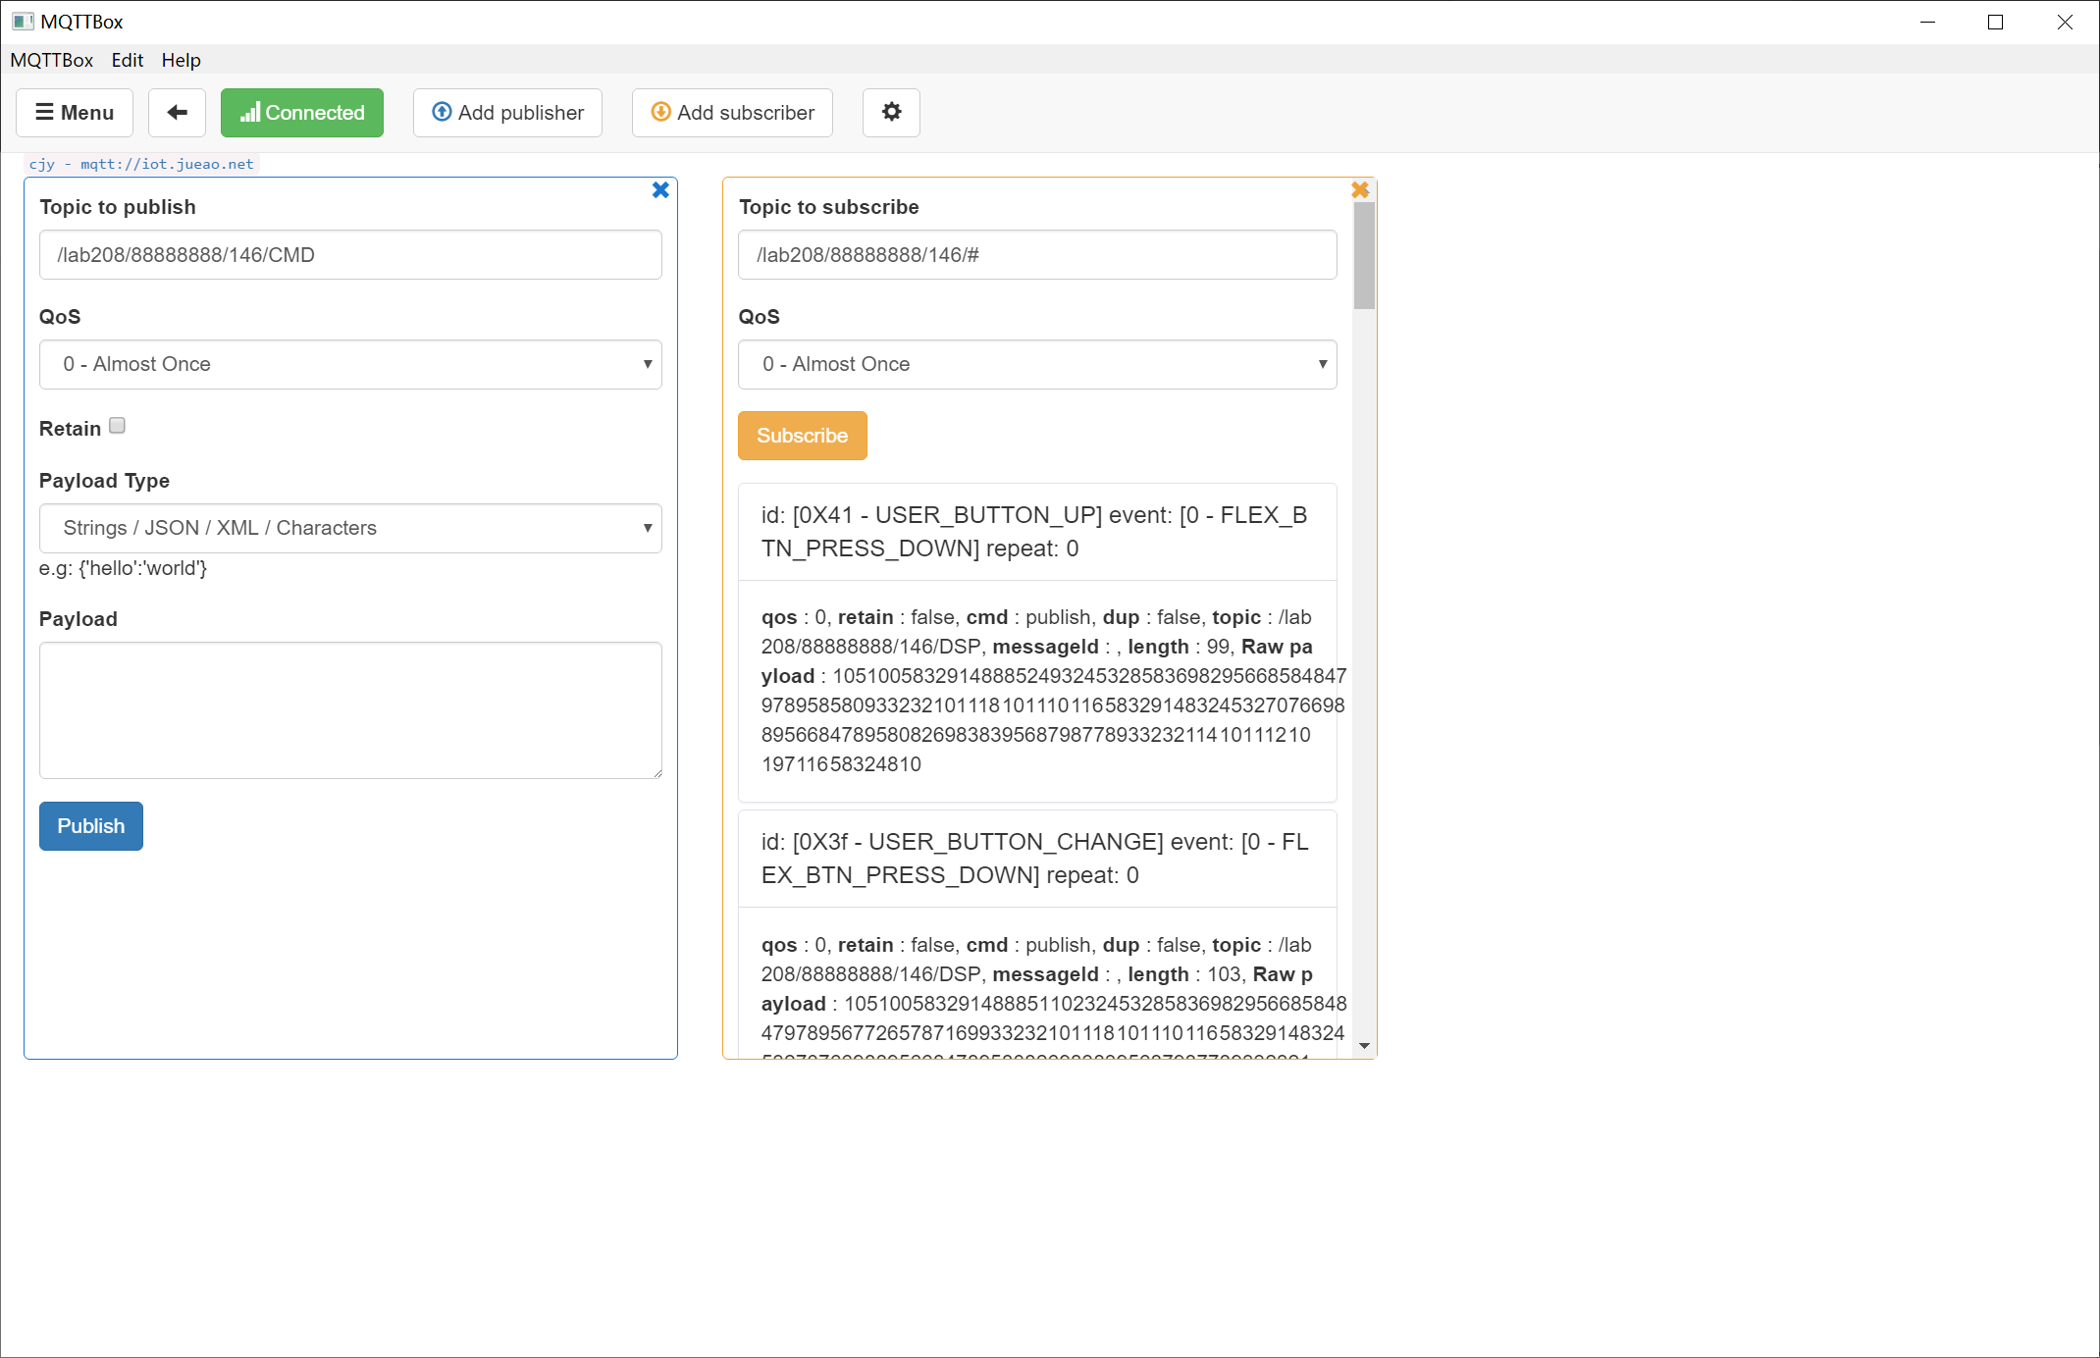Close the subscriber panel with orange X

[1360, 190]
